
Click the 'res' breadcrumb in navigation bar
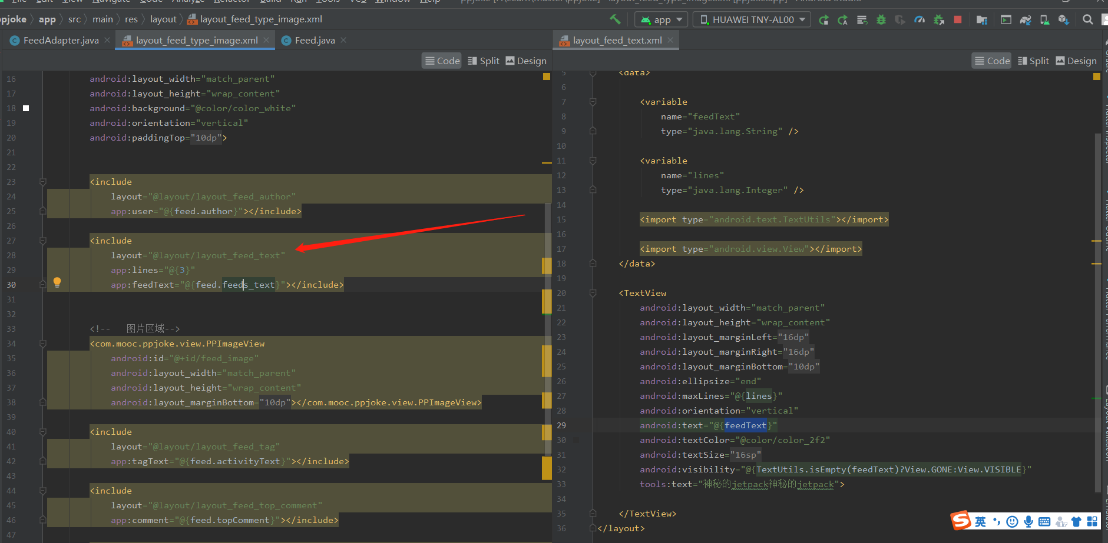tap(131, 19)
